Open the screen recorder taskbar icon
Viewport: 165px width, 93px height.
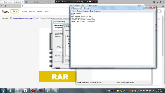click(33, 91)
